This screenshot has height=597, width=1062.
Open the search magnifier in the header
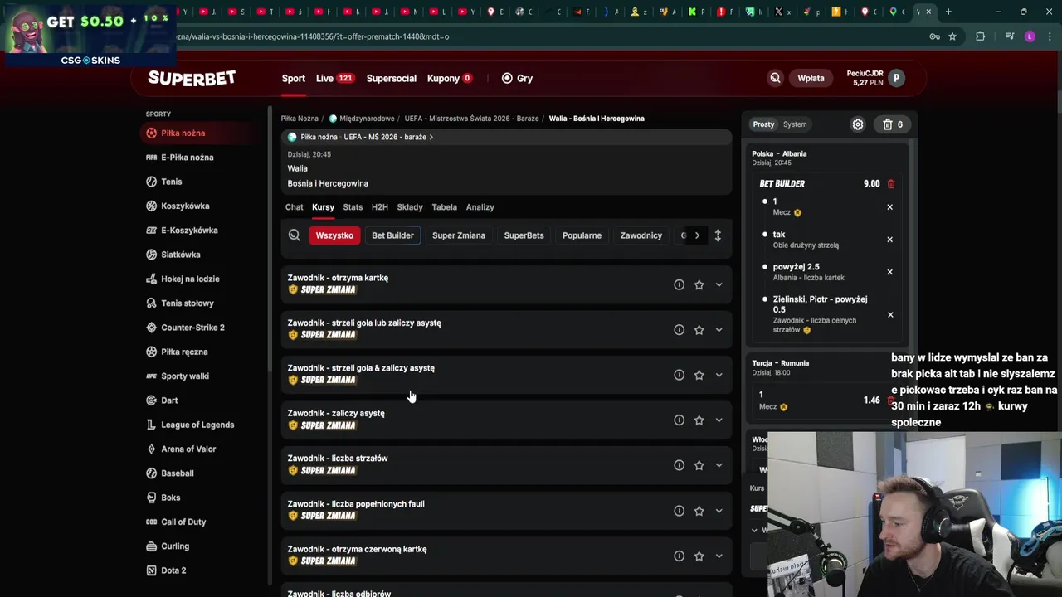[x=775, y=78]
